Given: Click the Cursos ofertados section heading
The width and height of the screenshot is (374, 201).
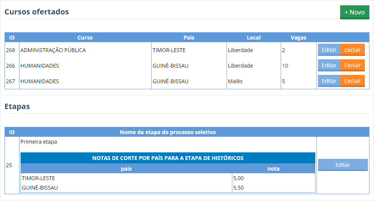Looking at the screenshot, I should tap(37, 12).
